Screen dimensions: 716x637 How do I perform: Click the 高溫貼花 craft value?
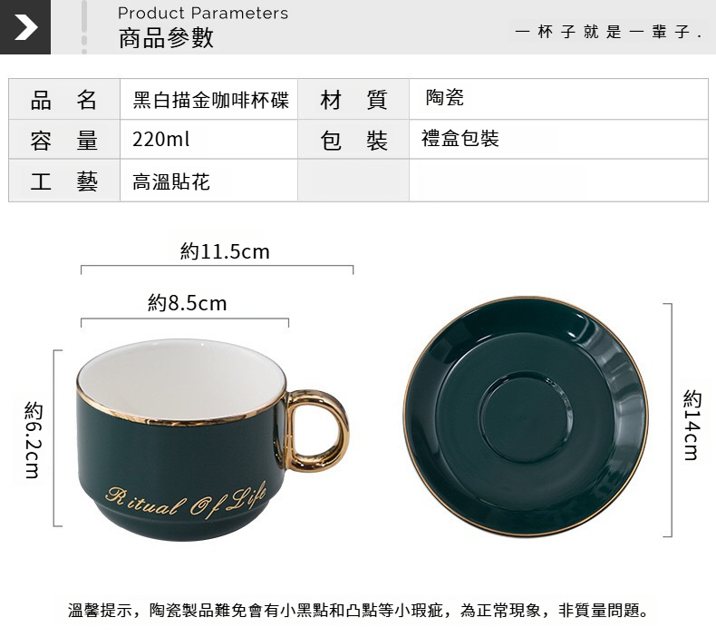click(171, 182)
